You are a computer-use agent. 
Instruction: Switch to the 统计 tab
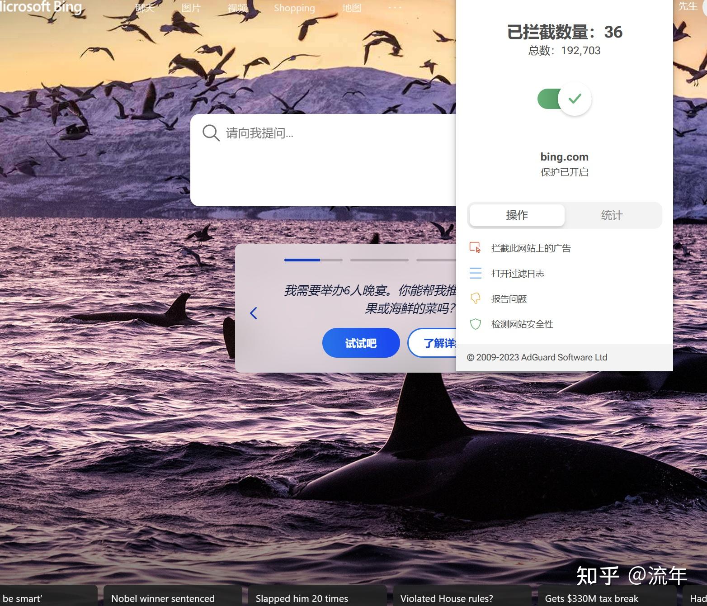tap(612, 215)
